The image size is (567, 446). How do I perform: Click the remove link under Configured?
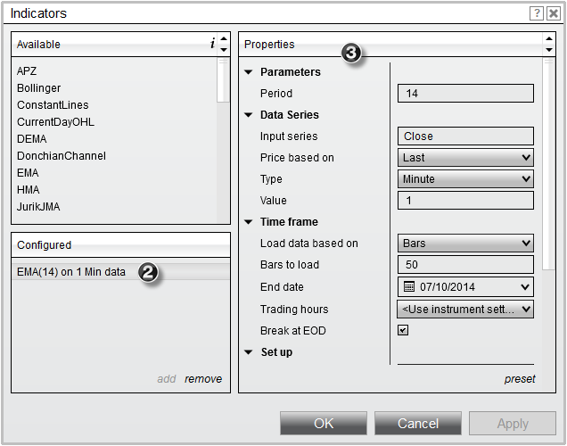tap(203, 379)
